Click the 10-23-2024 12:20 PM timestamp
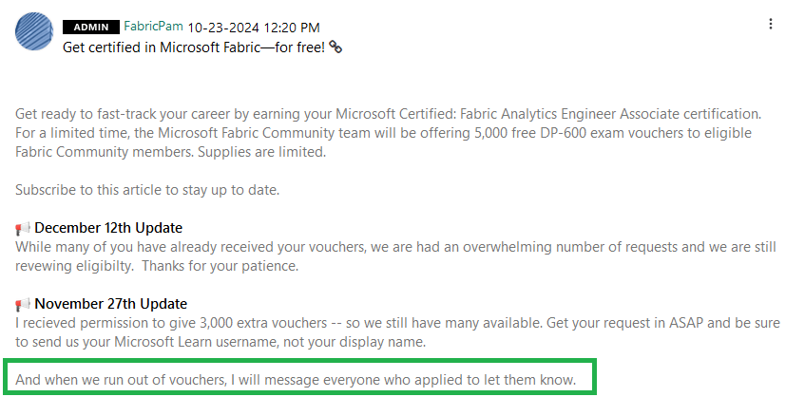 pos(254,28)
